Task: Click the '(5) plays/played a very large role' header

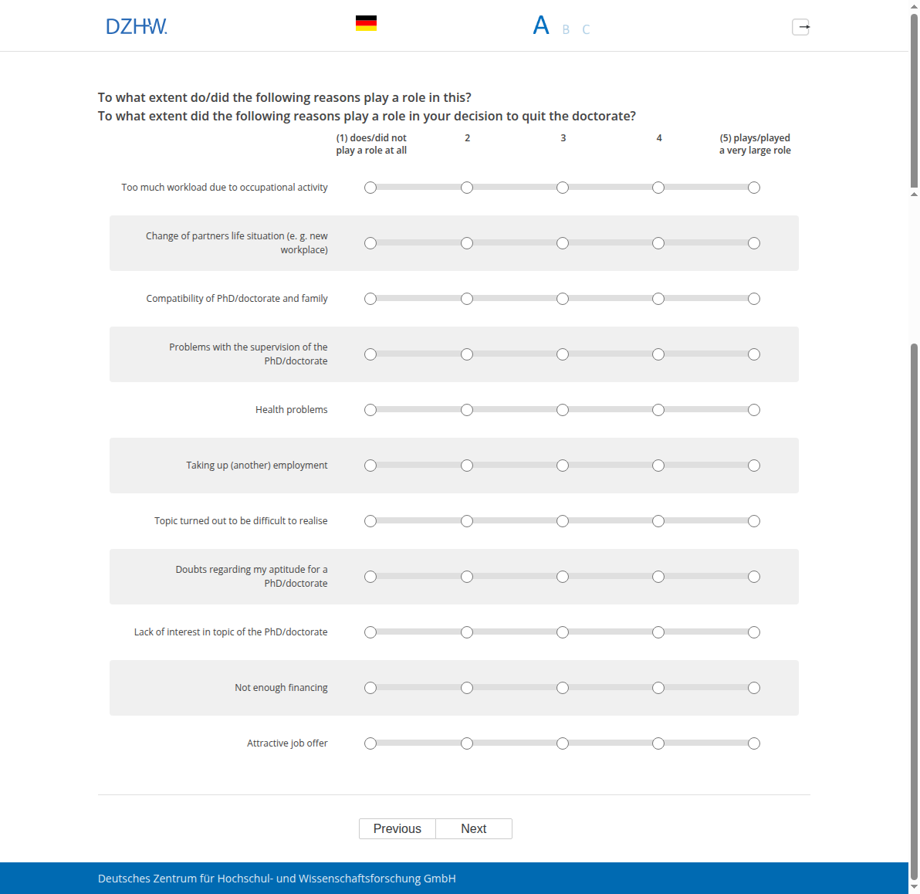Action: [x=755, y=144]
